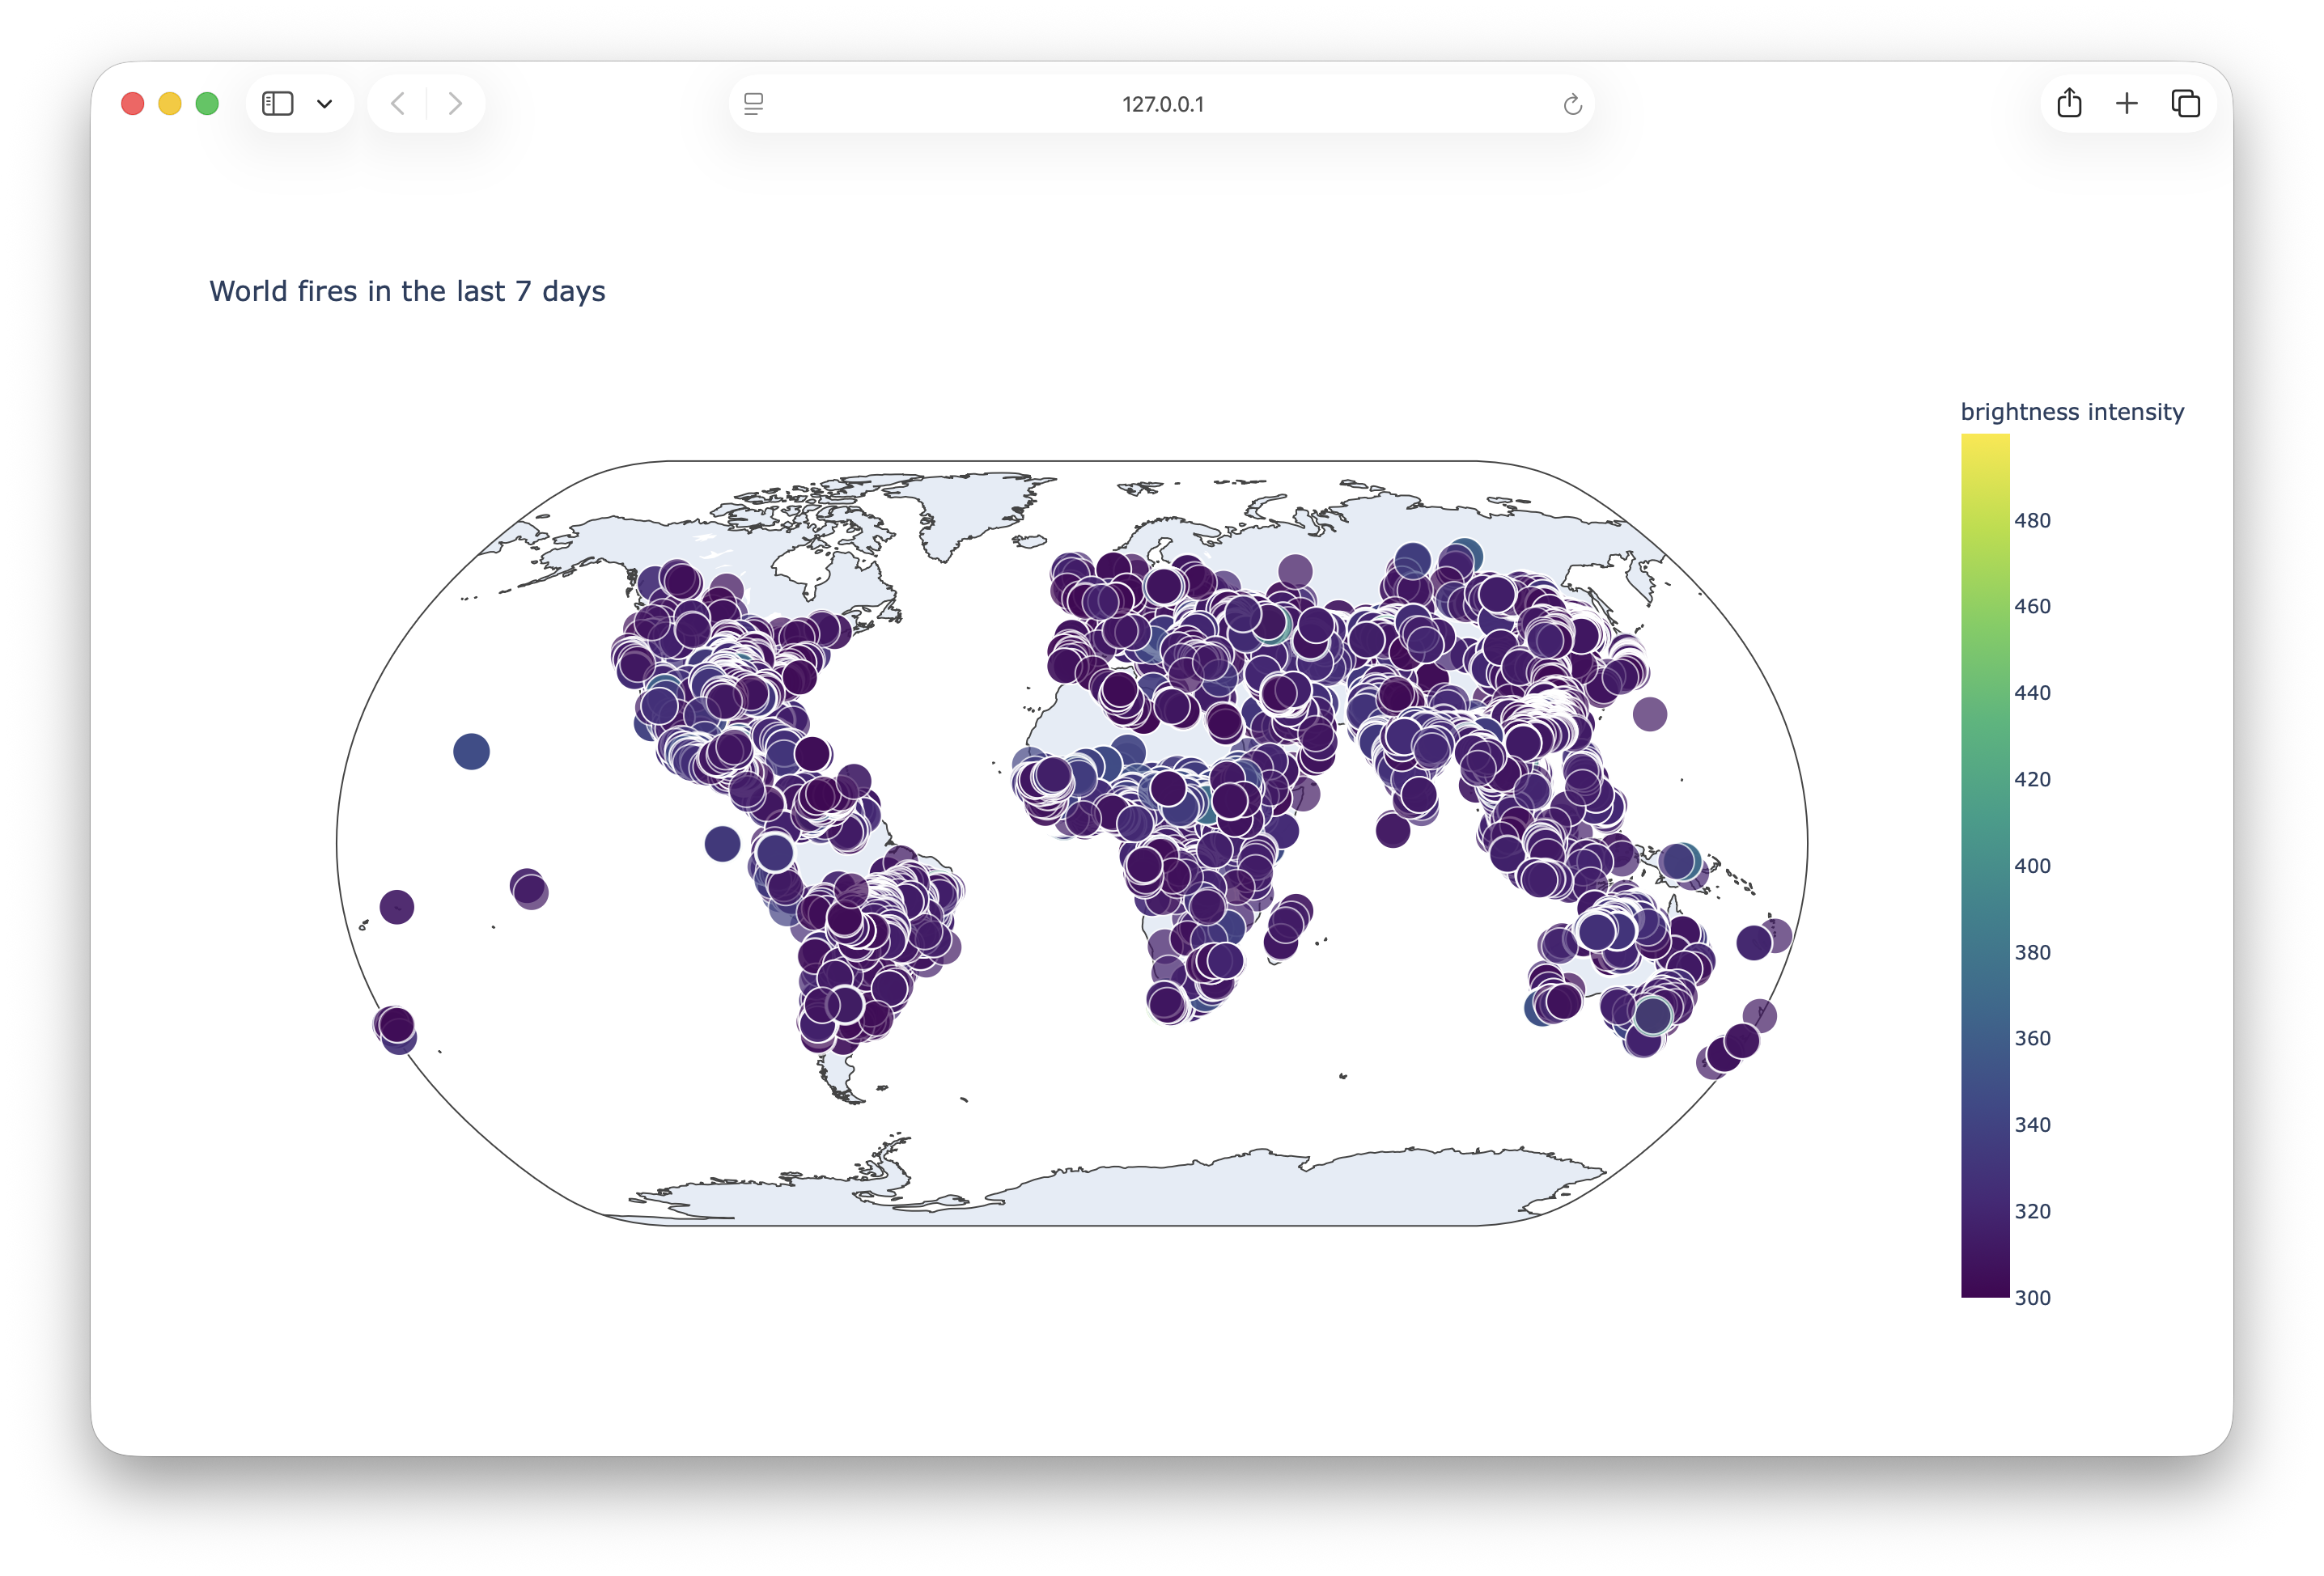Toggle the browser sidebar panel icon
The image size is (2324, 1576).
pos(278,103)
